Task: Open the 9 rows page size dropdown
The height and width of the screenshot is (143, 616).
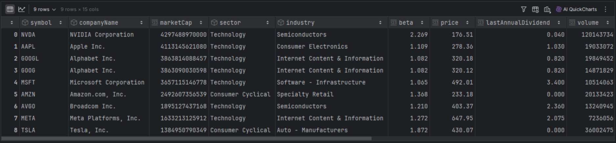Action: tap(44, 10)
